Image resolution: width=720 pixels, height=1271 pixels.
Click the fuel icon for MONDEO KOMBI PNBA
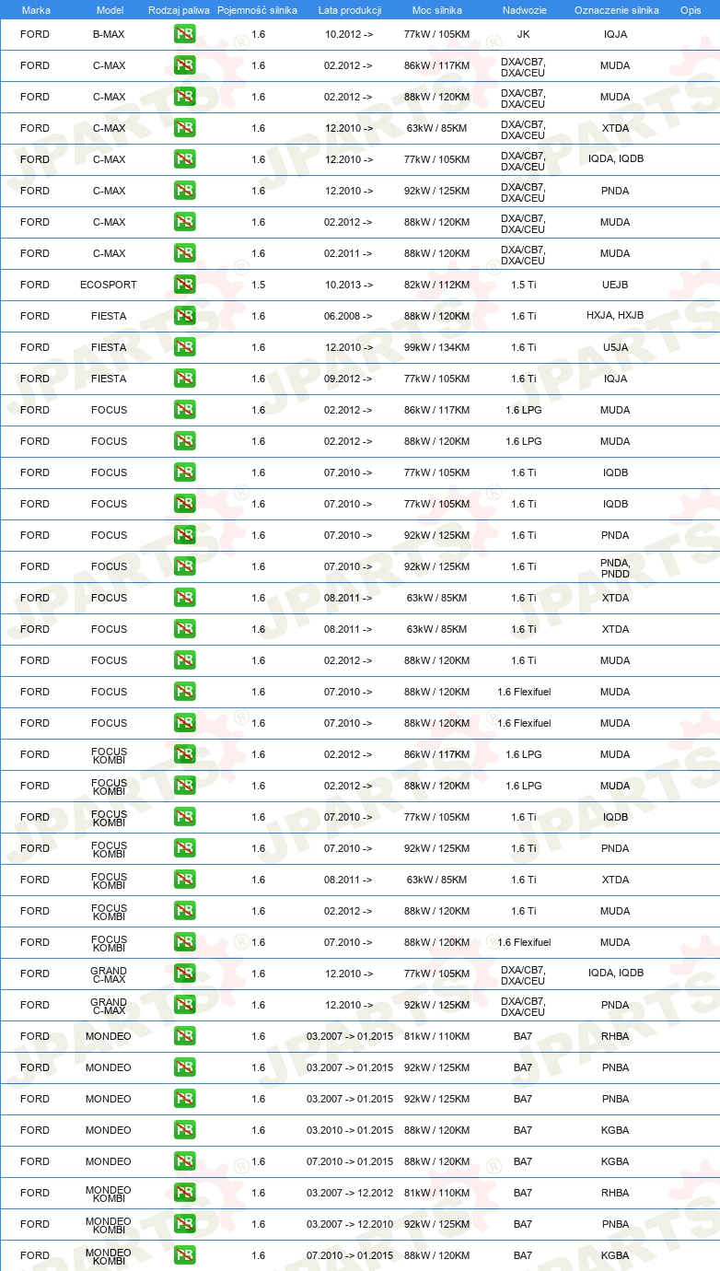(184, 1224)
